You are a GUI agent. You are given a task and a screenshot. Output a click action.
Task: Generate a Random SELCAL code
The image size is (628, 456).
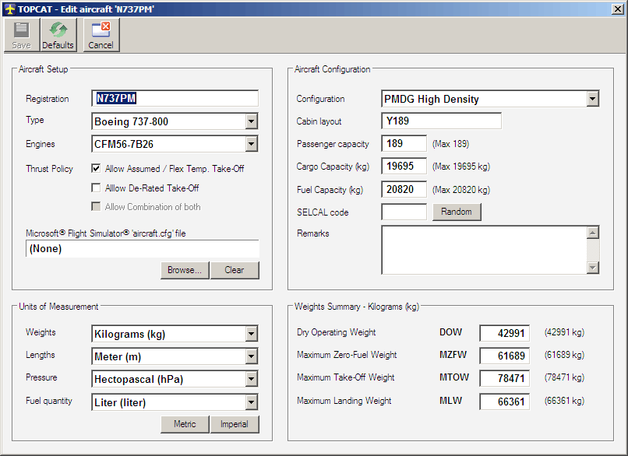457,212
